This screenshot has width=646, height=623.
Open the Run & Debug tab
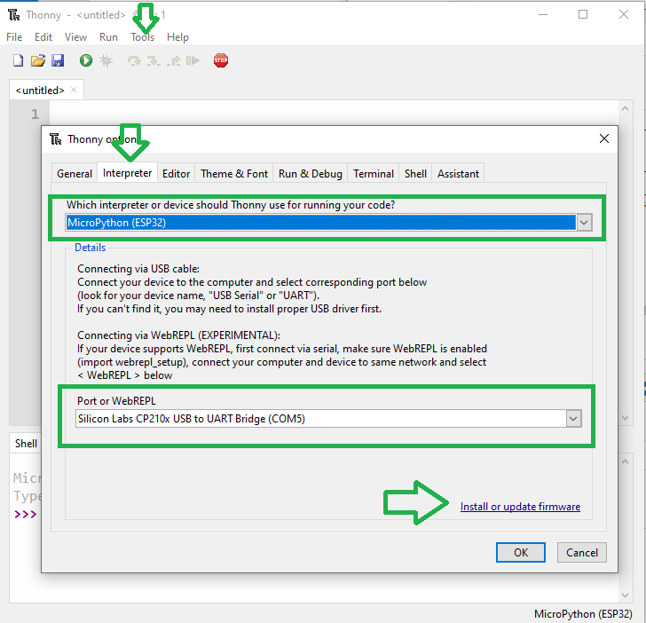311,174
